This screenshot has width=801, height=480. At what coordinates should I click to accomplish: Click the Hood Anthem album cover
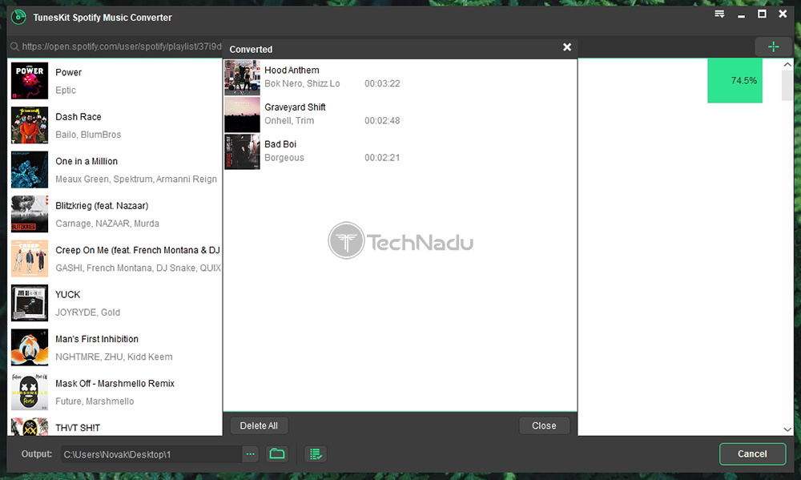242,78
